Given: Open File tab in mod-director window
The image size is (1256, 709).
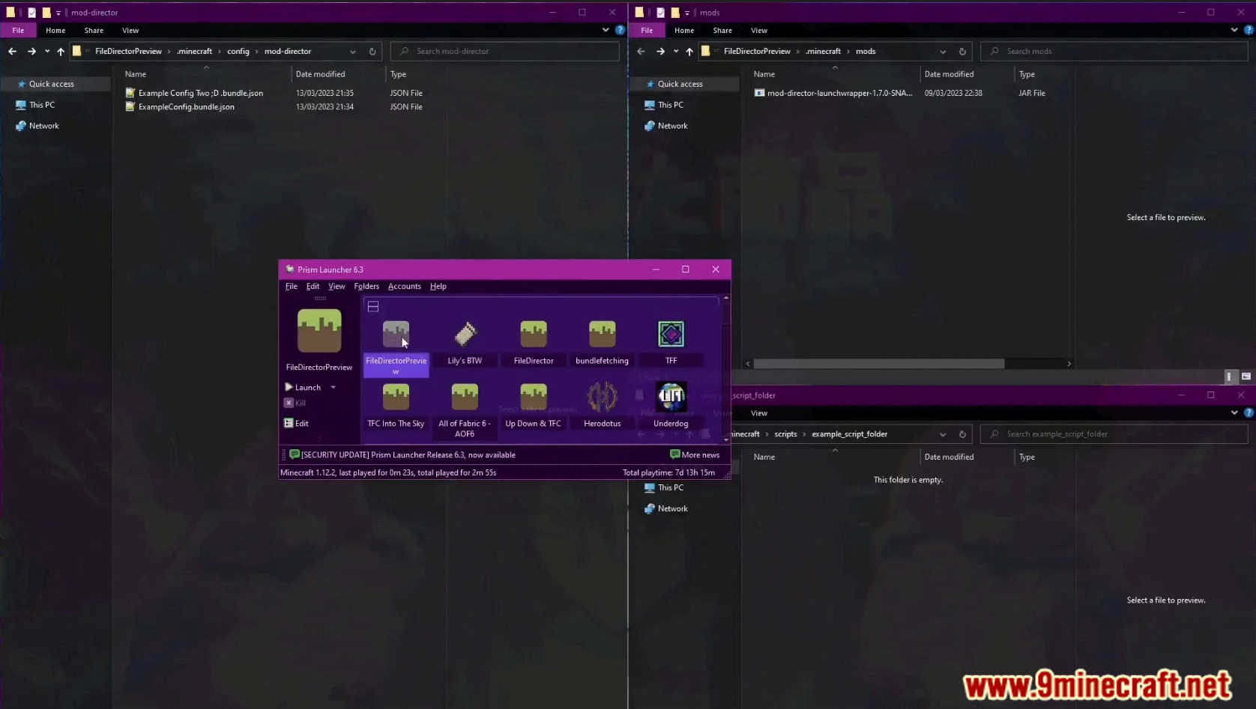Looking at the screenshot, I should click(x=18, y=31).
